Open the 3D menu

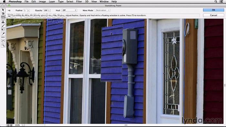click(87, 2)
